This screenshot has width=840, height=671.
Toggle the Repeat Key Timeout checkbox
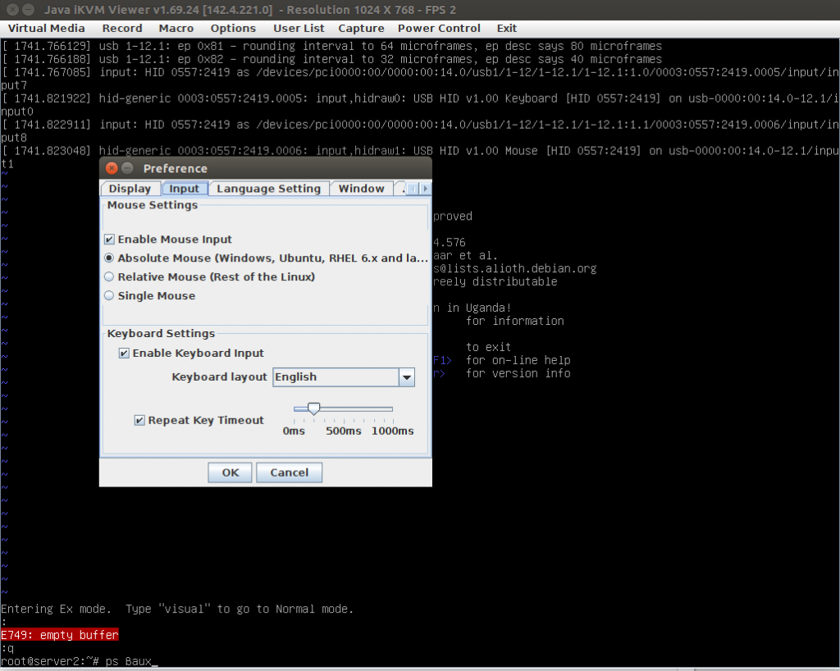click(x=139, y=421)
